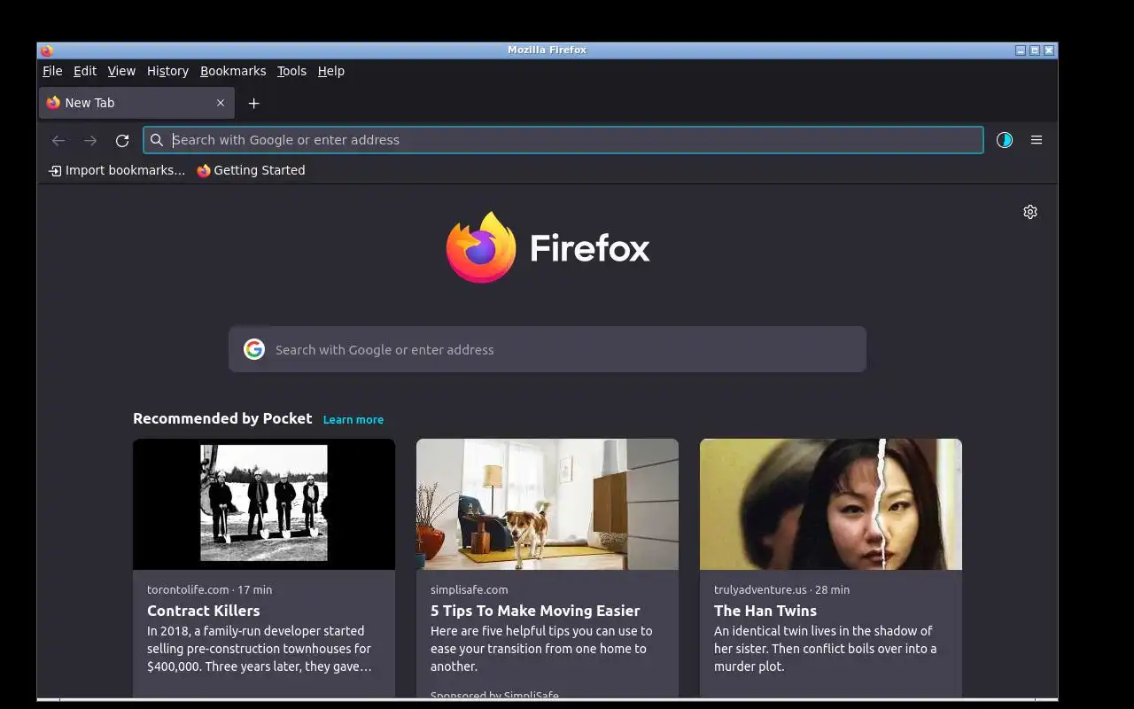Click the Forward arrow in the navigation bar
Viewport: 1134px width, 709px height.
(90, 140)
